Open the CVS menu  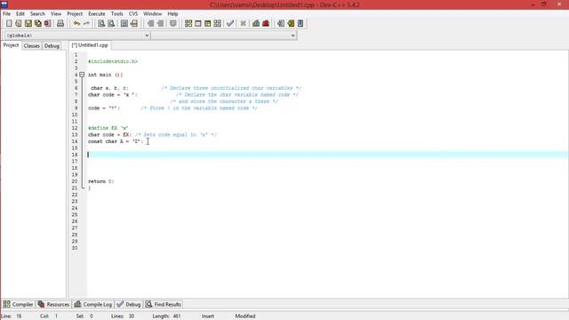[133, 14]
